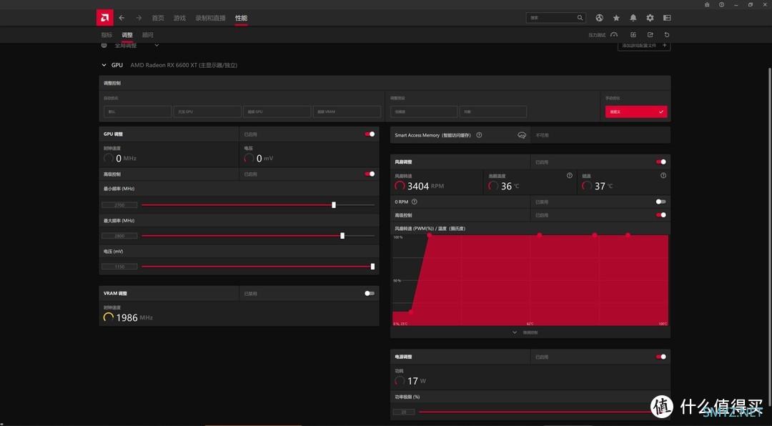Click the import tuning profile icon
The height and width of the screenshot is (426, 772).
[633, 34]
